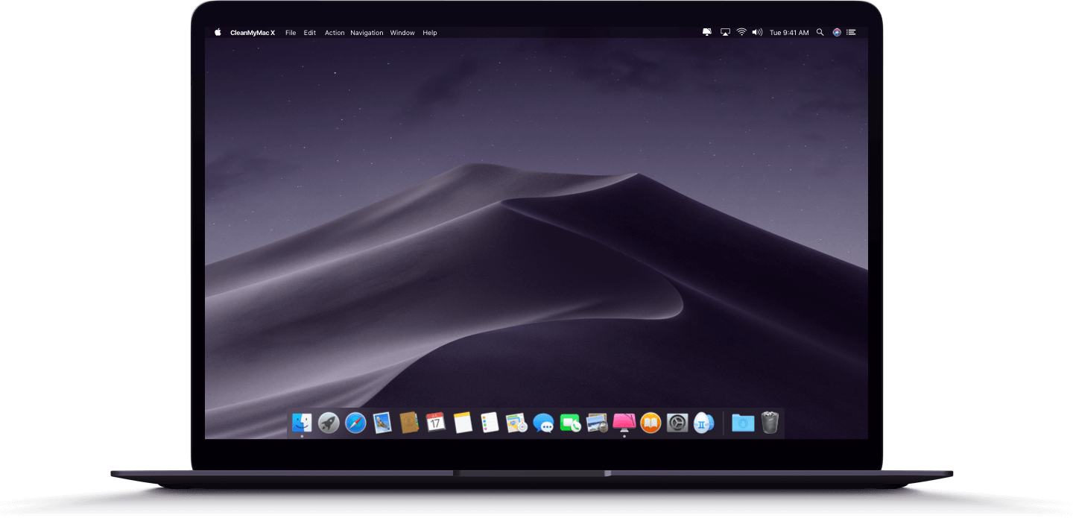
Task: Open the Trash
Action: coord(768,423)
